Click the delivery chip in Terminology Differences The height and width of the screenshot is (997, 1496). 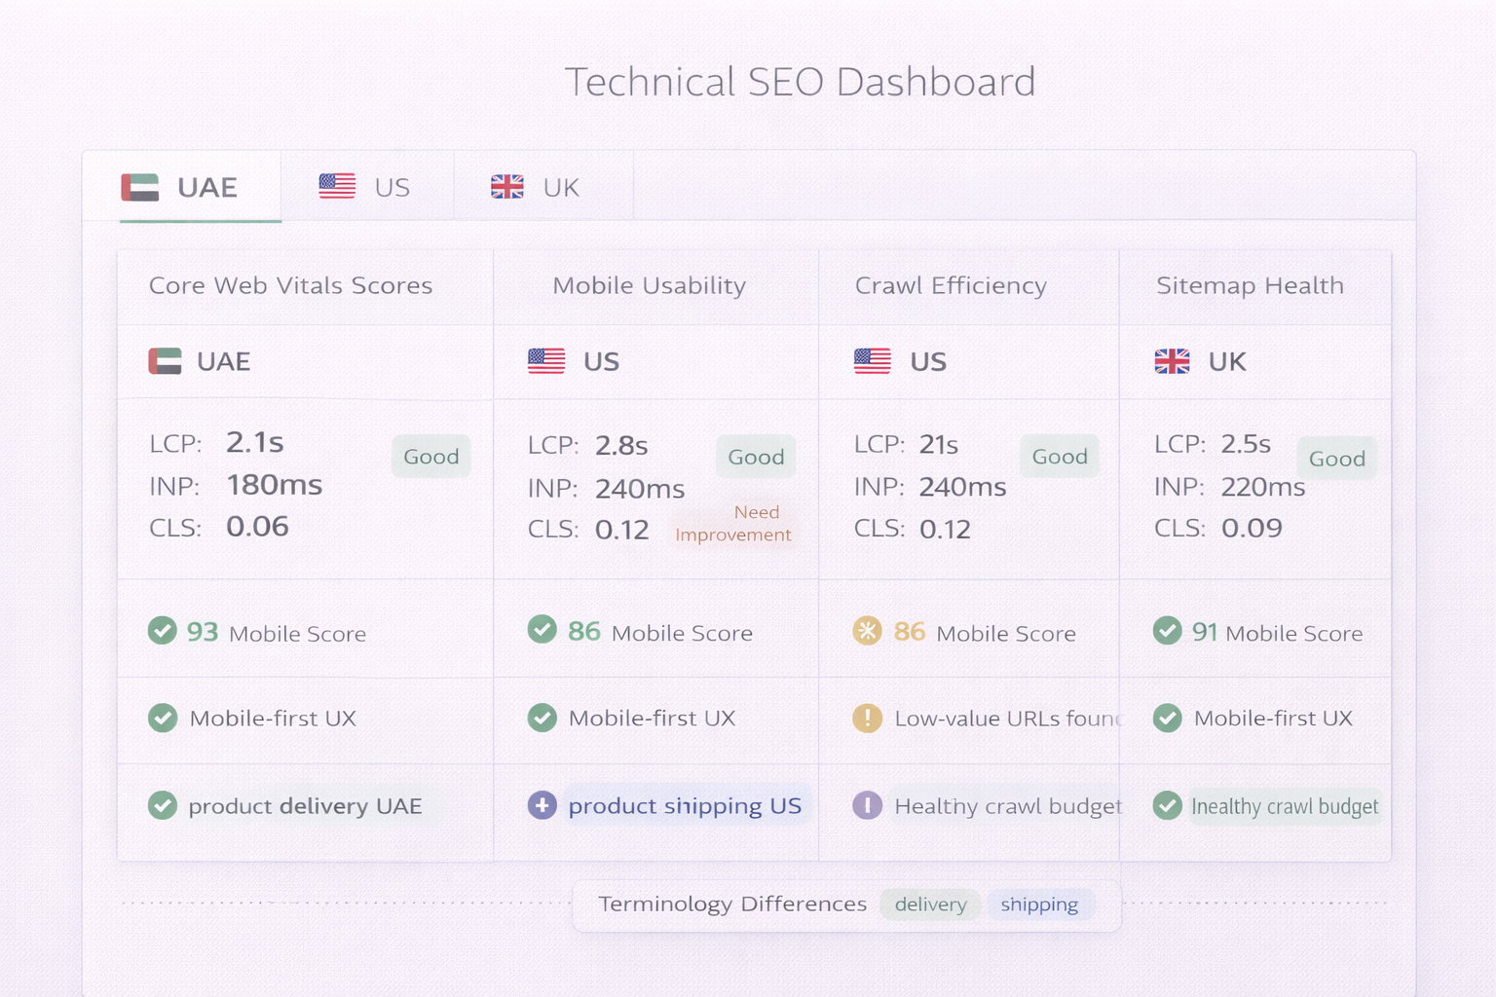tap(929, 905)
